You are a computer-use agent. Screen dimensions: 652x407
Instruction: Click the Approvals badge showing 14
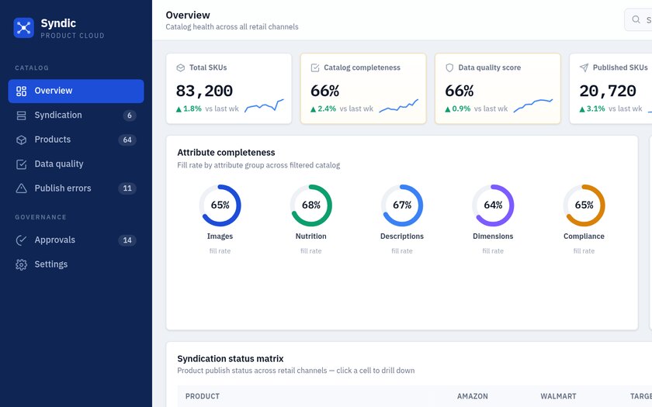click(x=127, y=240)
